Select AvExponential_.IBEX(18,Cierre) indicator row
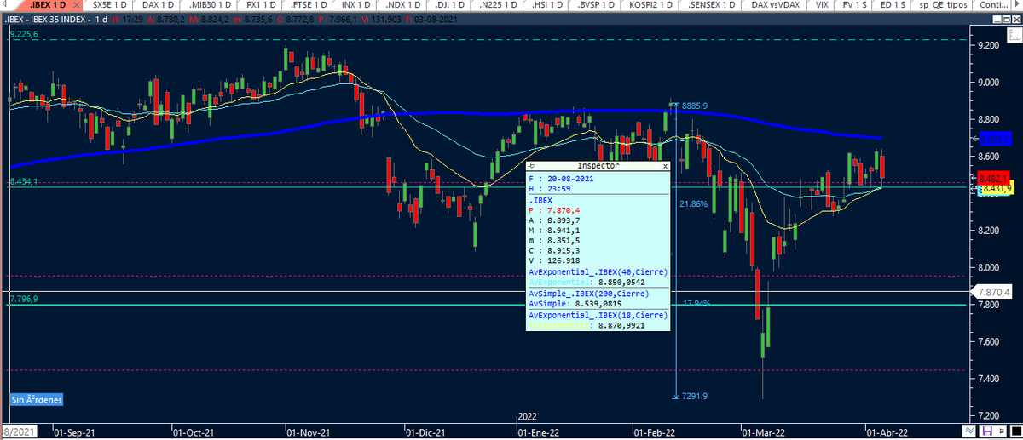 [x=598, y=315]
